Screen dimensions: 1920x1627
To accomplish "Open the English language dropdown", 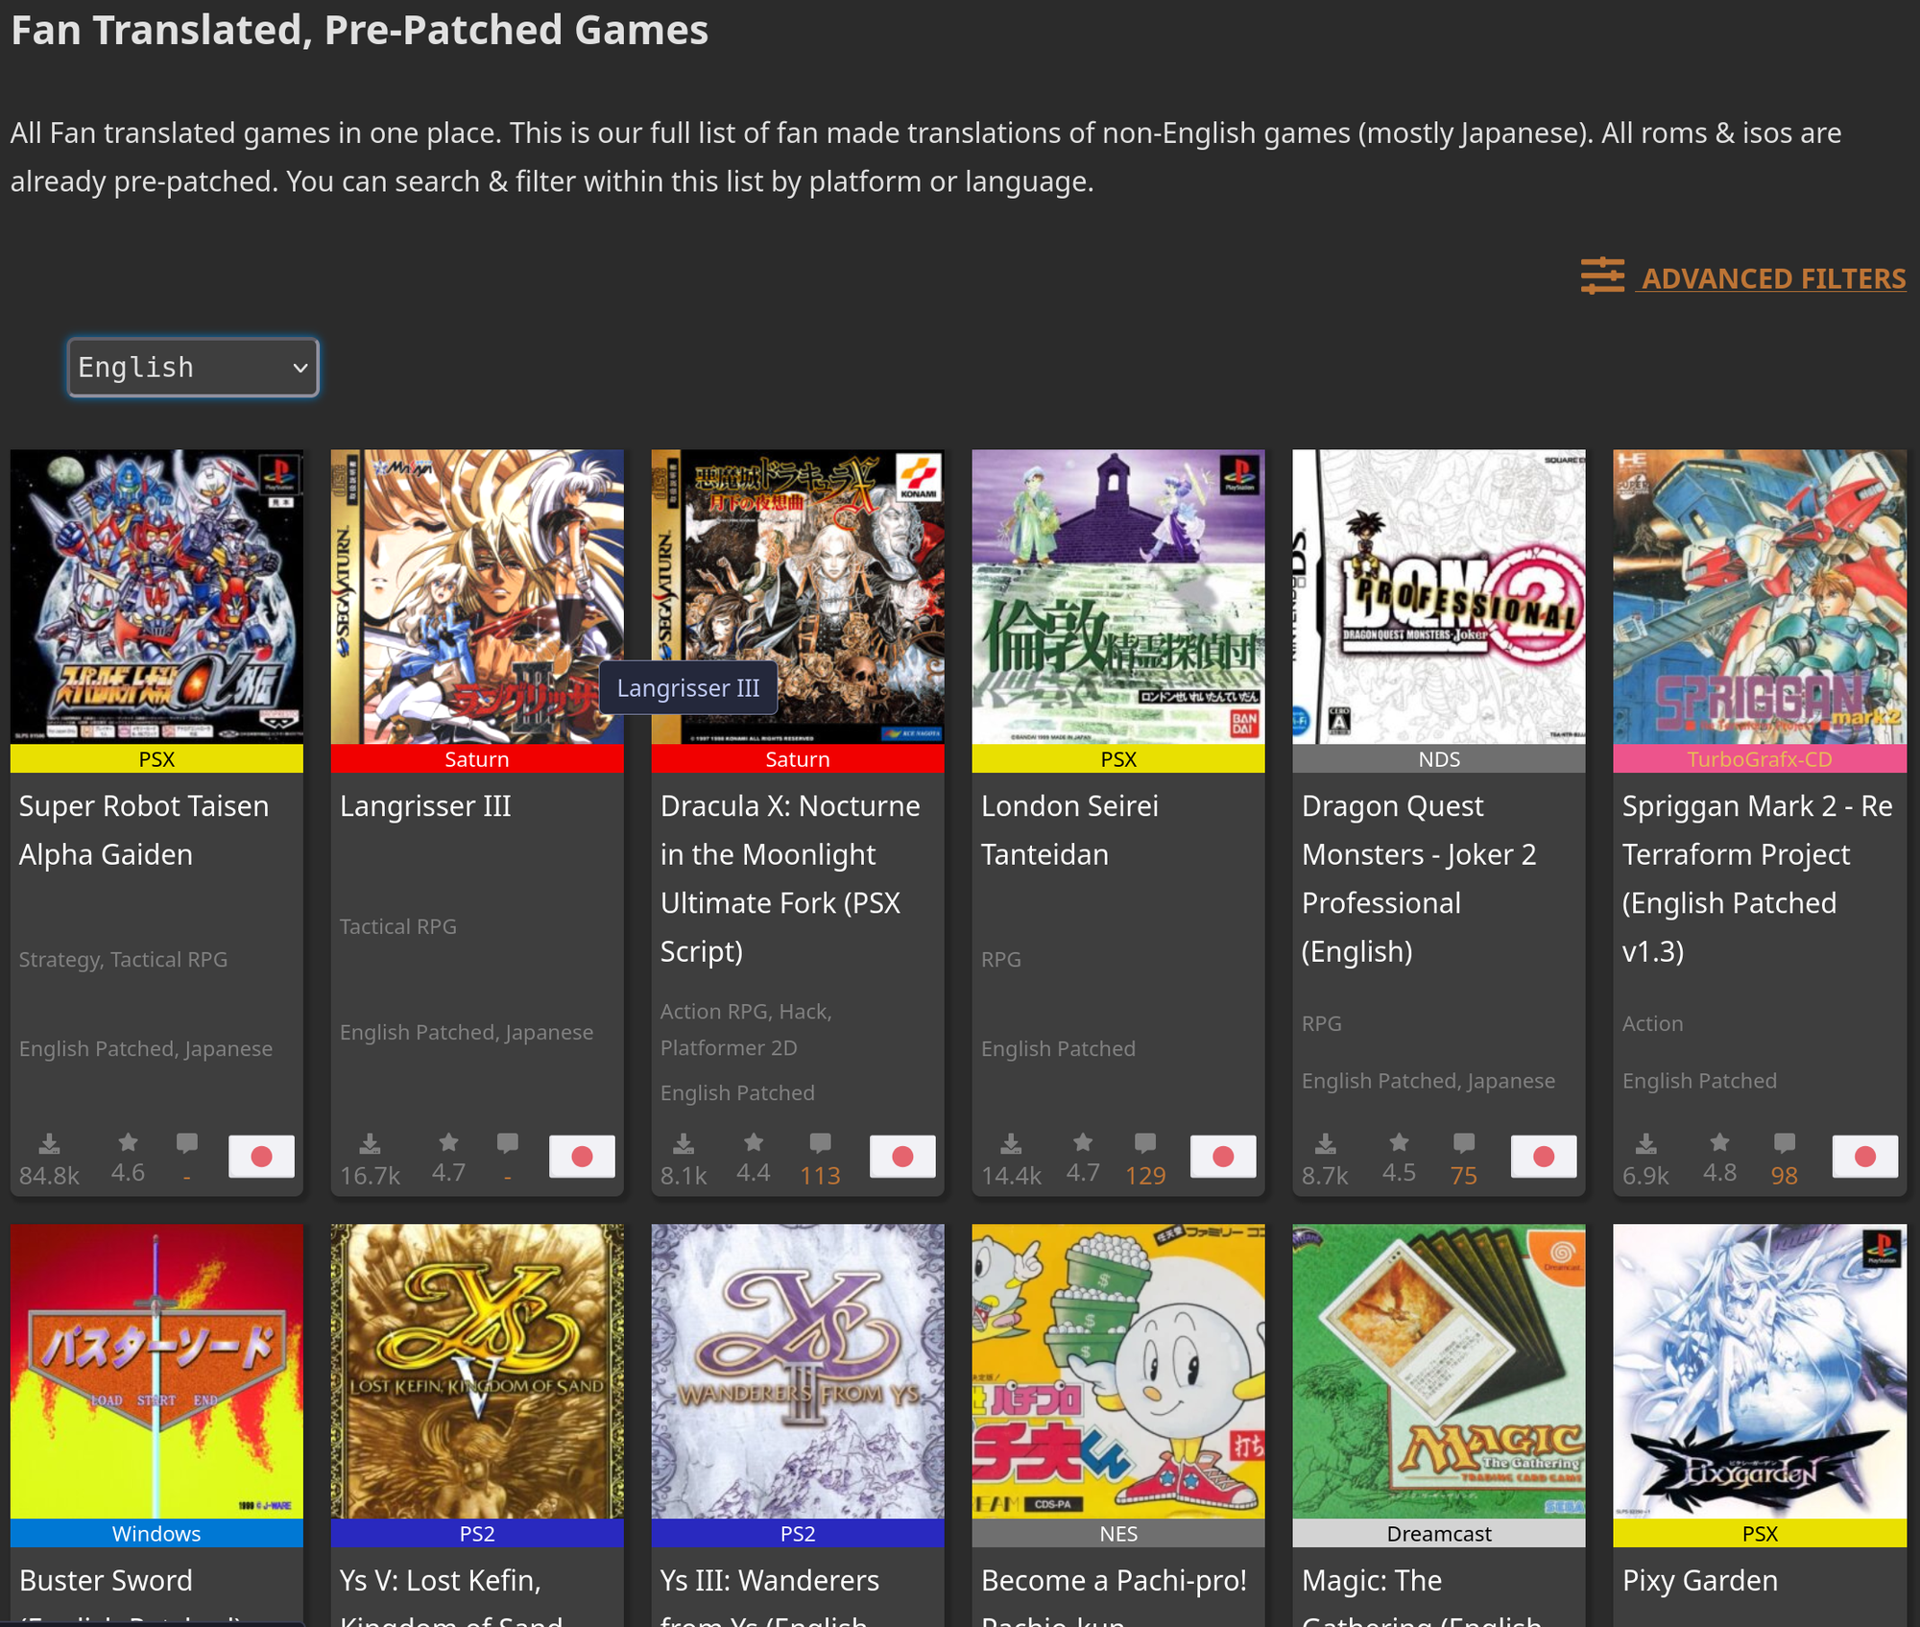I will click(x=193, y=367).
